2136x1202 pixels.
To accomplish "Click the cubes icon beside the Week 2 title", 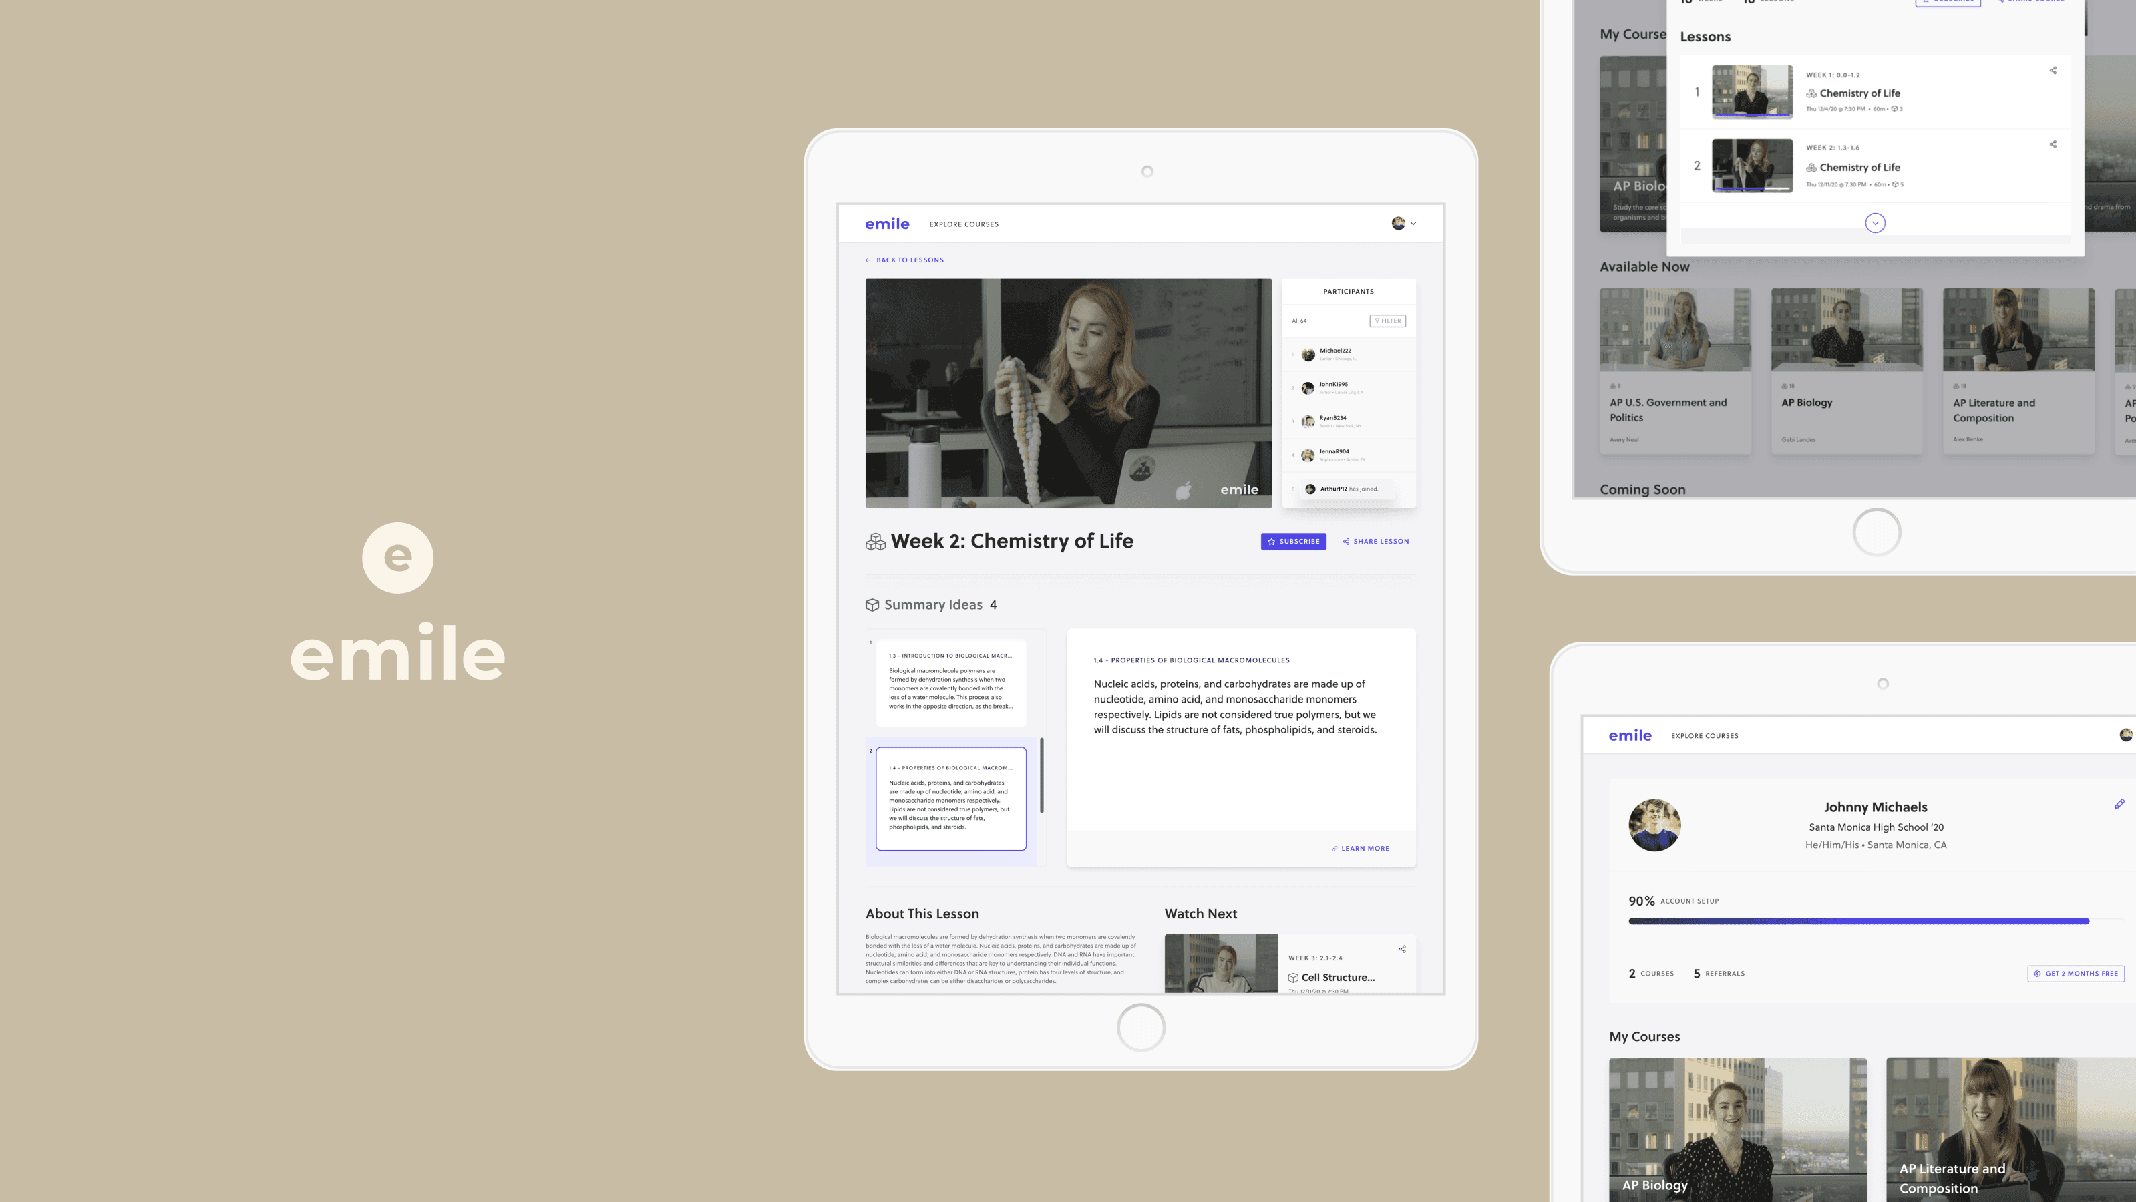I will (x=875, y=542).
